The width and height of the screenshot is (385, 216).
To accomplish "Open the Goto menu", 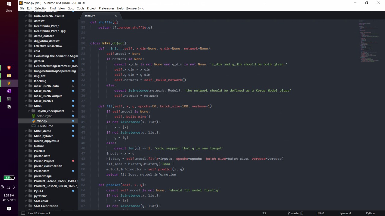I will (x=71, y=8).
